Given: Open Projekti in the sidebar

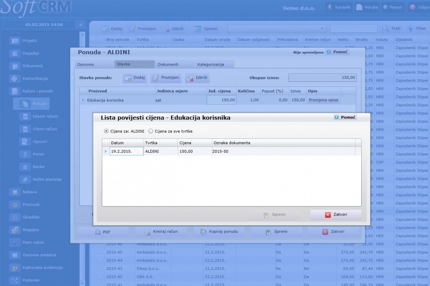Looking at the screenshot, I should [24, 41].
